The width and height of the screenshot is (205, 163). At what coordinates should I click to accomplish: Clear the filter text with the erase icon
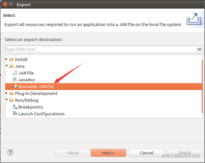coord(199,49)
